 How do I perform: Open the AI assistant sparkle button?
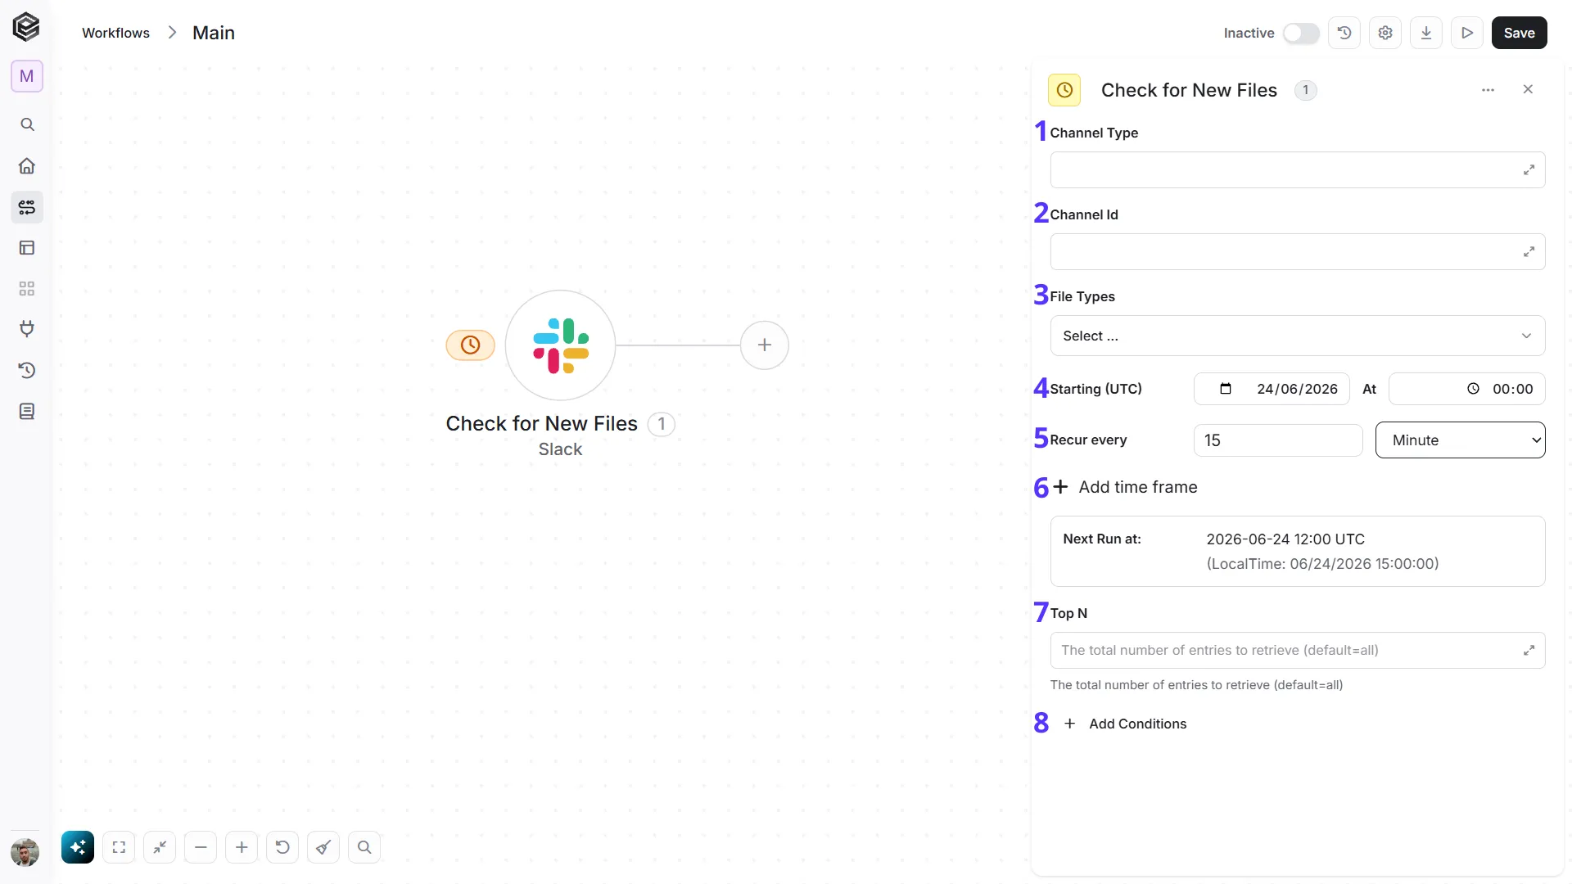78,847
